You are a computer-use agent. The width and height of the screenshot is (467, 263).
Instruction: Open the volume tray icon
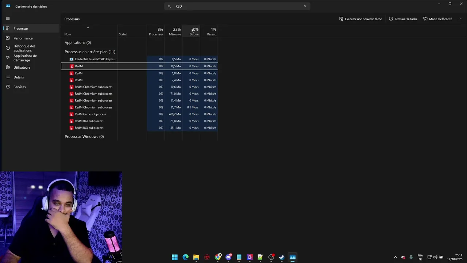pyautogui.click(x=435, y=257)
